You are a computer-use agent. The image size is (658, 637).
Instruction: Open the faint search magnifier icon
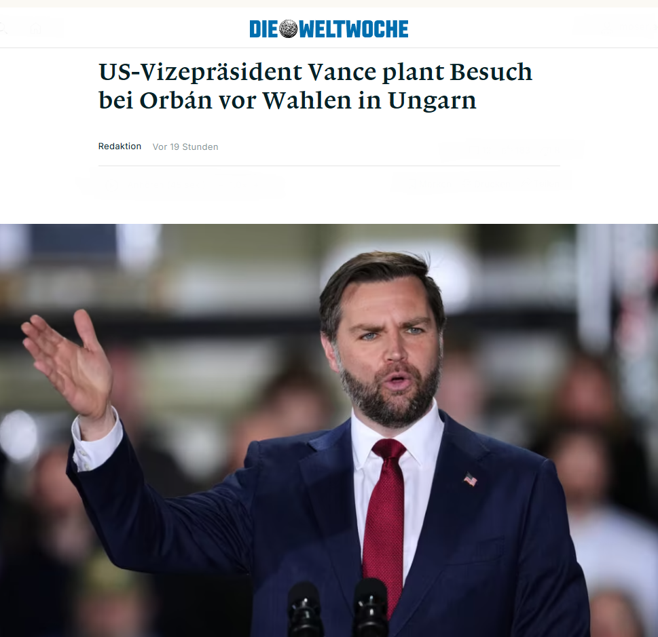pyautogui.click(x=3, y=28)
